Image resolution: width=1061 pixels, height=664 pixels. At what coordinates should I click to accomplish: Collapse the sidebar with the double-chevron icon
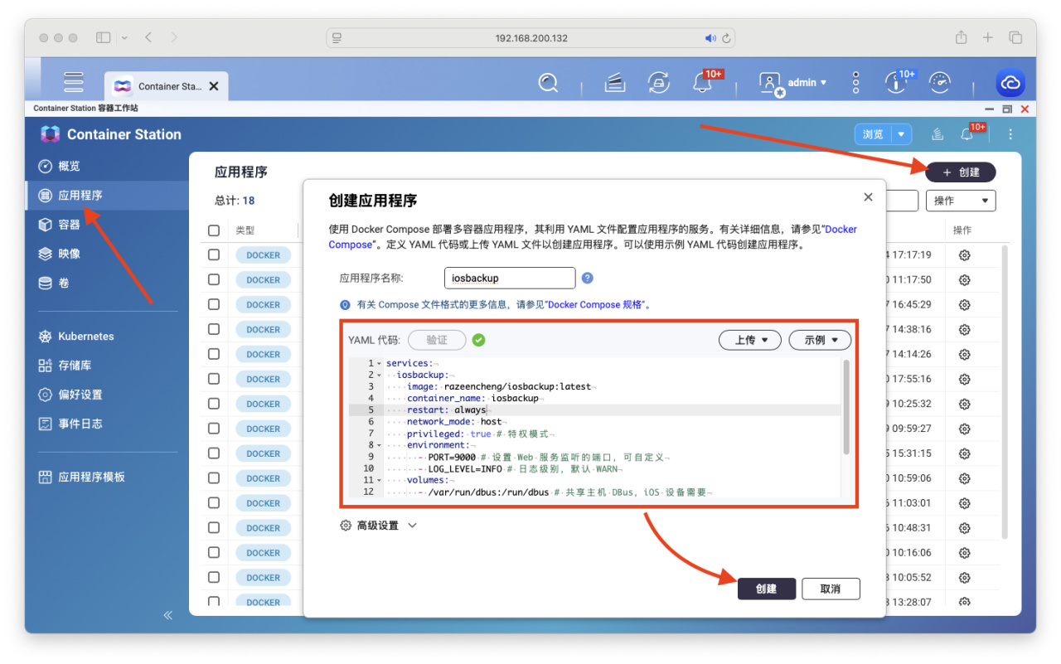168,615
